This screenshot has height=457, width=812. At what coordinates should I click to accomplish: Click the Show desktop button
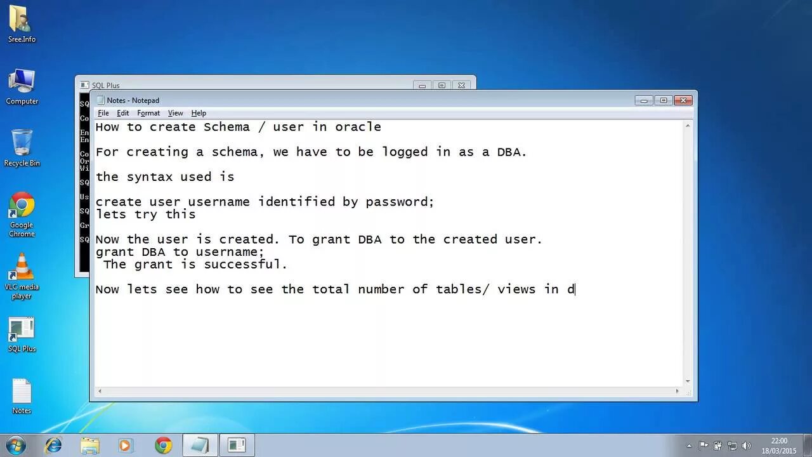807,446
